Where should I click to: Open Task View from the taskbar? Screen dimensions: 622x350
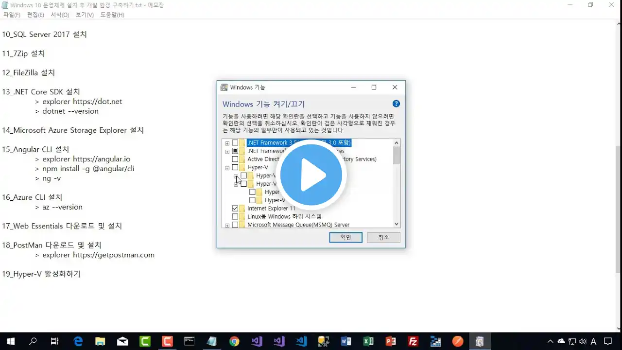click(55, 341)
